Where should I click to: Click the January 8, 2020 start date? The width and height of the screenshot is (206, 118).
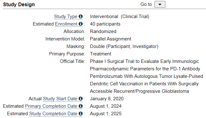coord(107,99)
